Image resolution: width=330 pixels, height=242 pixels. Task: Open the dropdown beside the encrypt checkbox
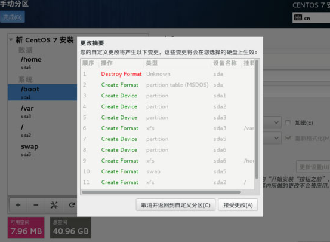tap(272, 122)
